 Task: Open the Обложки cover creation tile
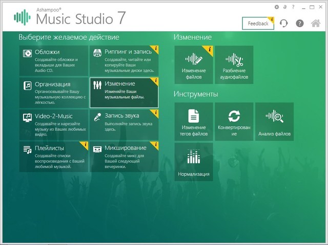tap(54, 60)
